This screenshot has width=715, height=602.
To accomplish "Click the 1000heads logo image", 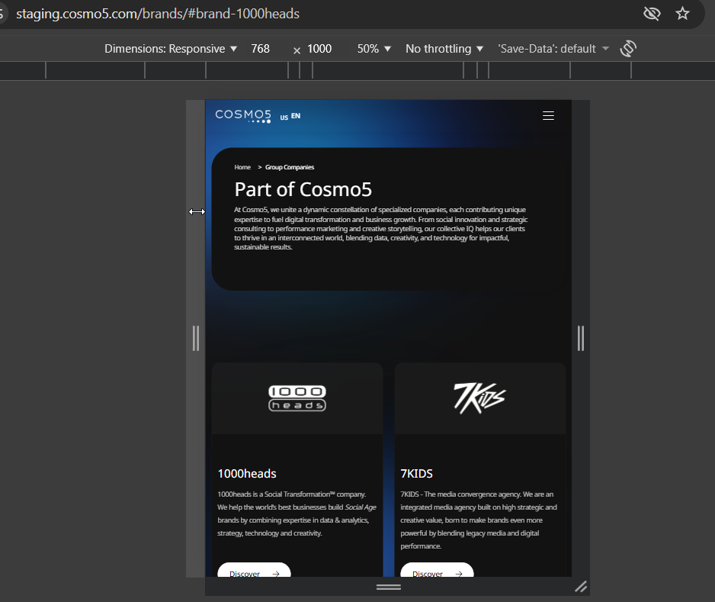I will [x=297, y=398].
